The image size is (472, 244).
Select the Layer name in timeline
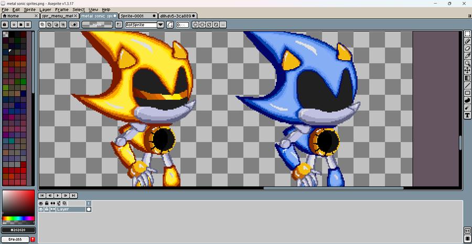(70, 209)
